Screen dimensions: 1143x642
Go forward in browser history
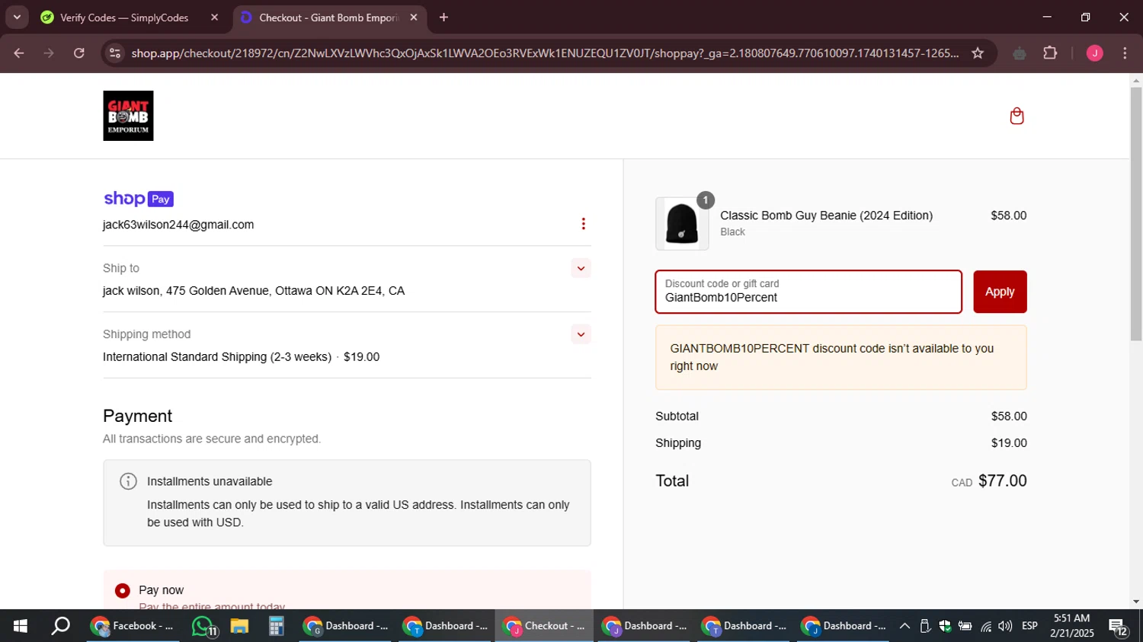[49, 53]
